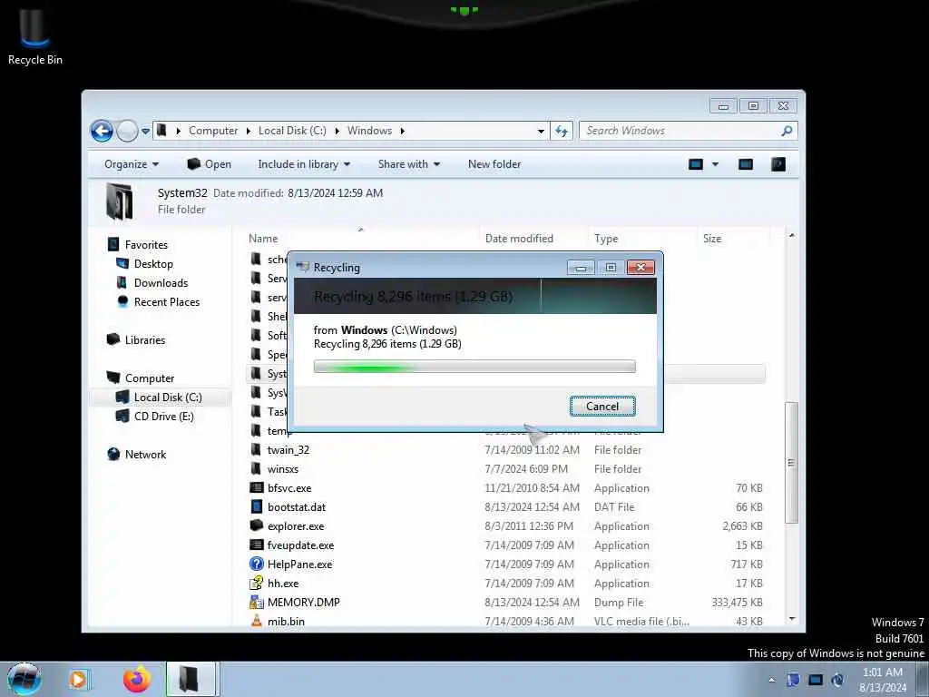Image resolution: width=929 pixels, height=697 pixels.
Task: Click the network icon in the system tray
Action: click(x=816, y=680)
